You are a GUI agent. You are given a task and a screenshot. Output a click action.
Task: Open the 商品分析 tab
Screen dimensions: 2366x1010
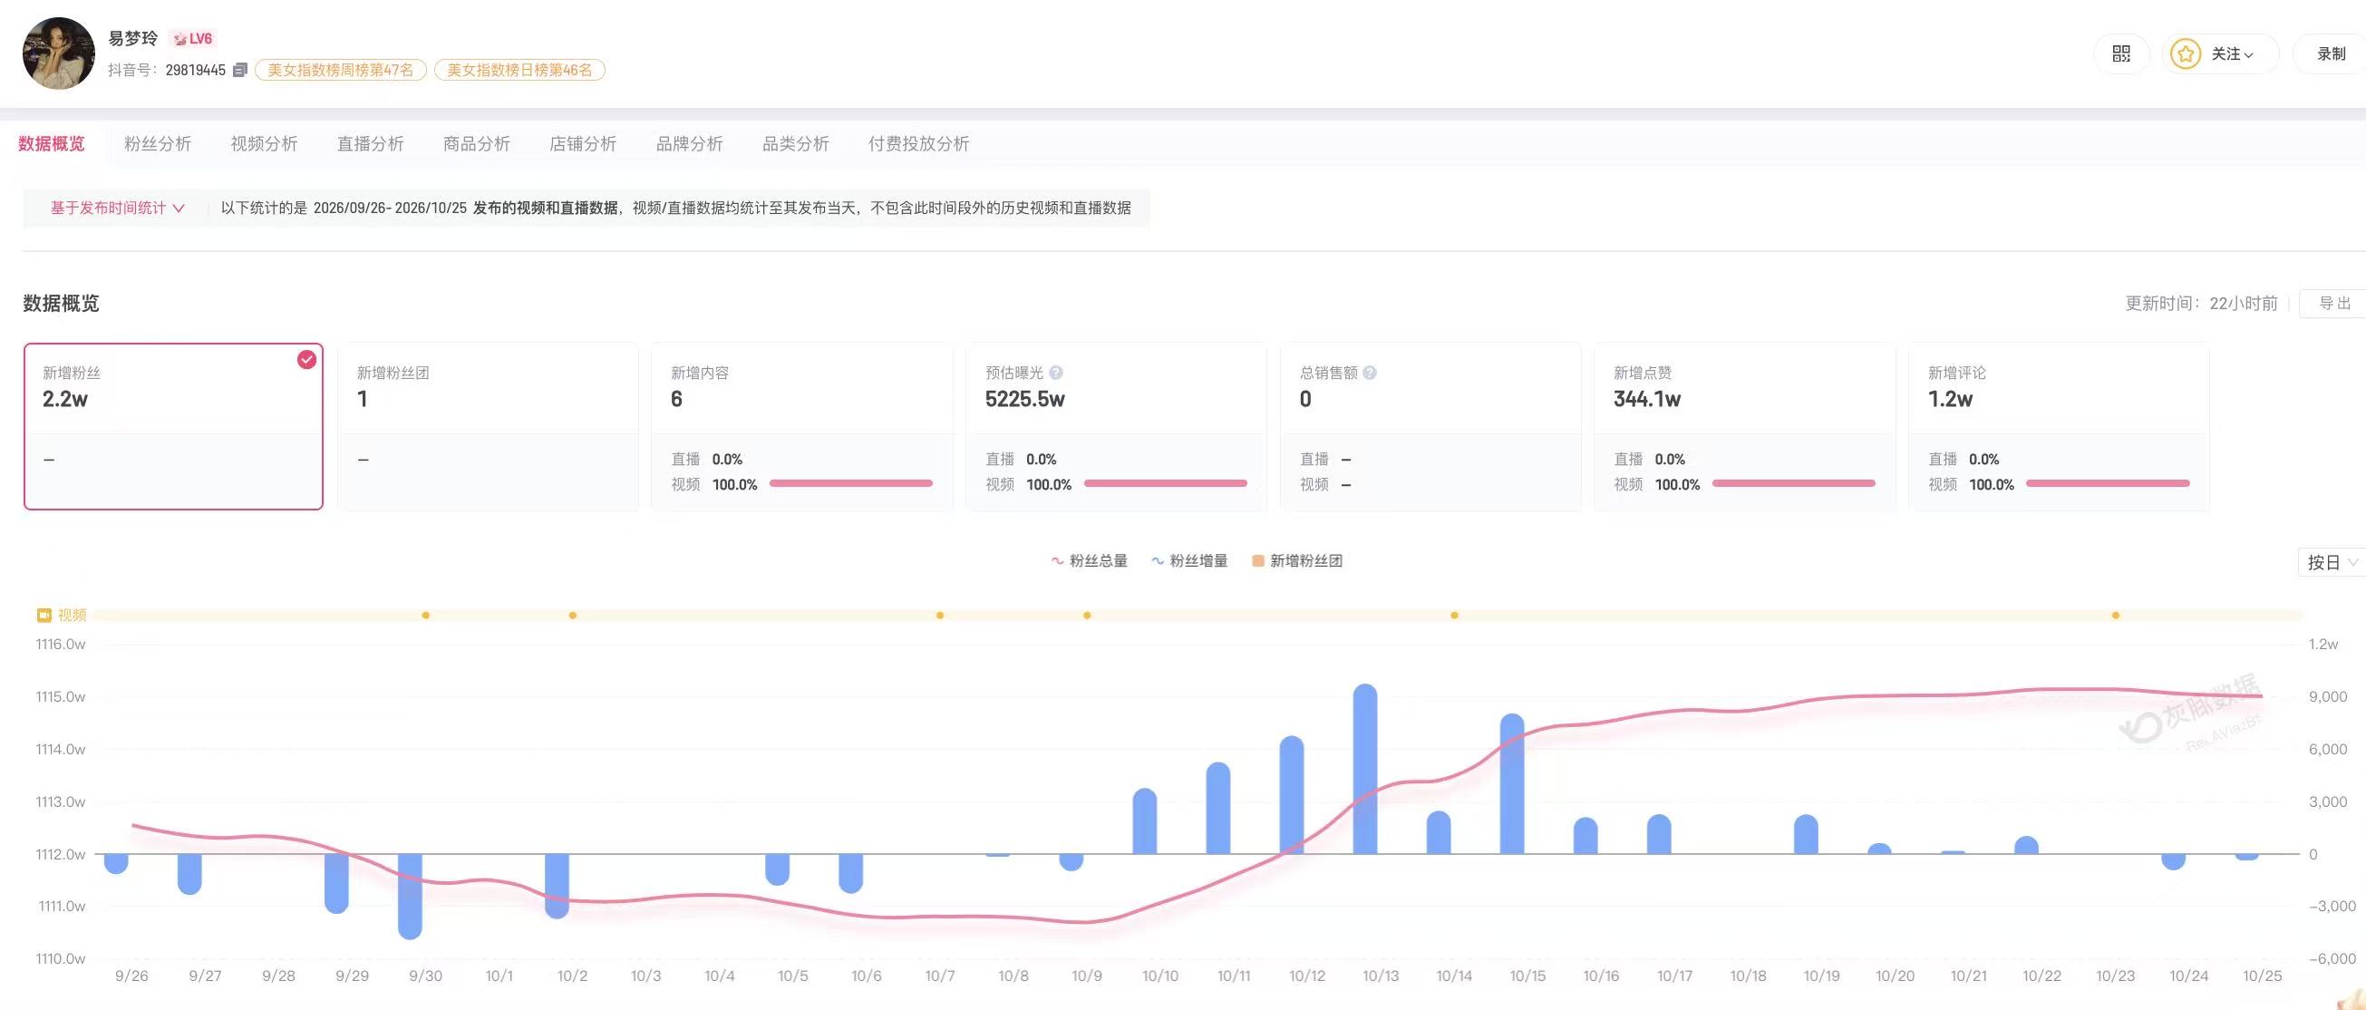point(477,143)
